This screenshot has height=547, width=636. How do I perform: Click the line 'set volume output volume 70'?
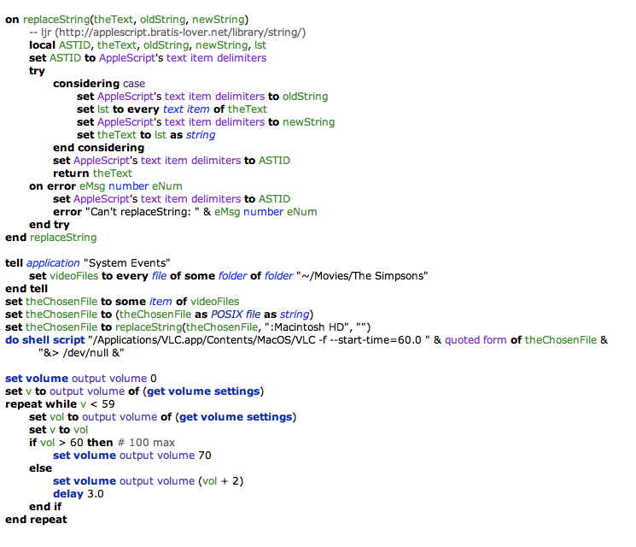tap(131, 456)
